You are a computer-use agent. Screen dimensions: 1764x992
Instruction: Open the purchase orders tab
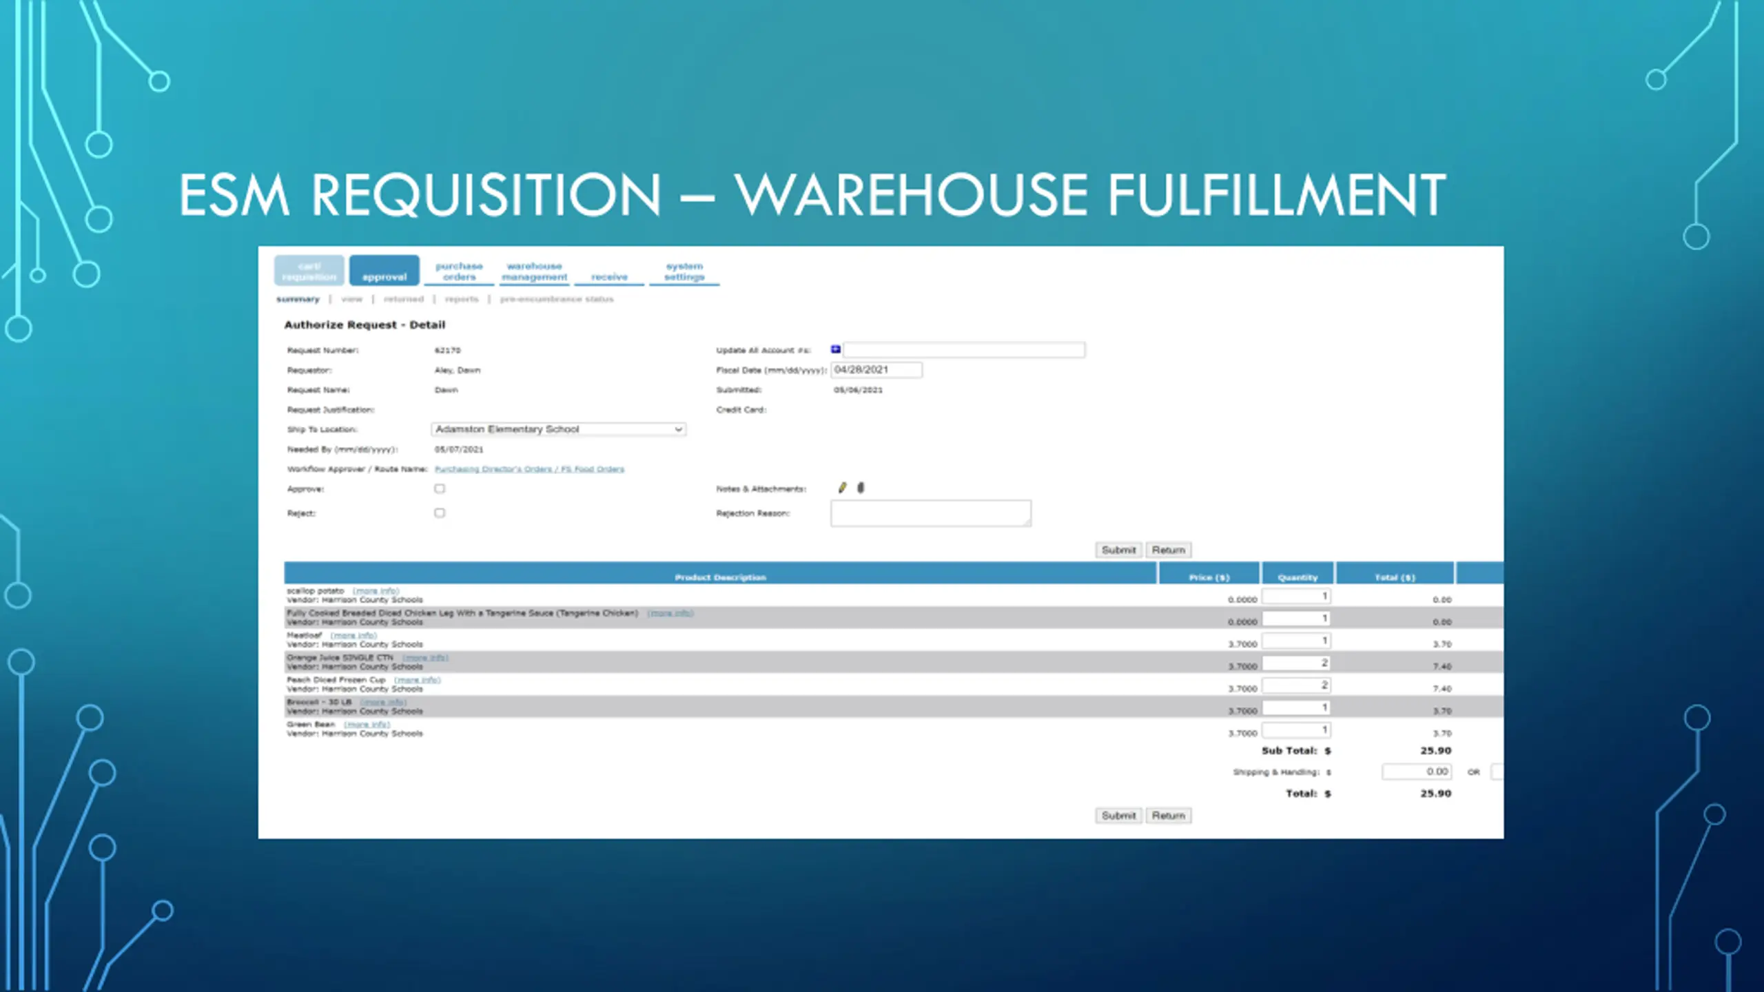point(459,271)
